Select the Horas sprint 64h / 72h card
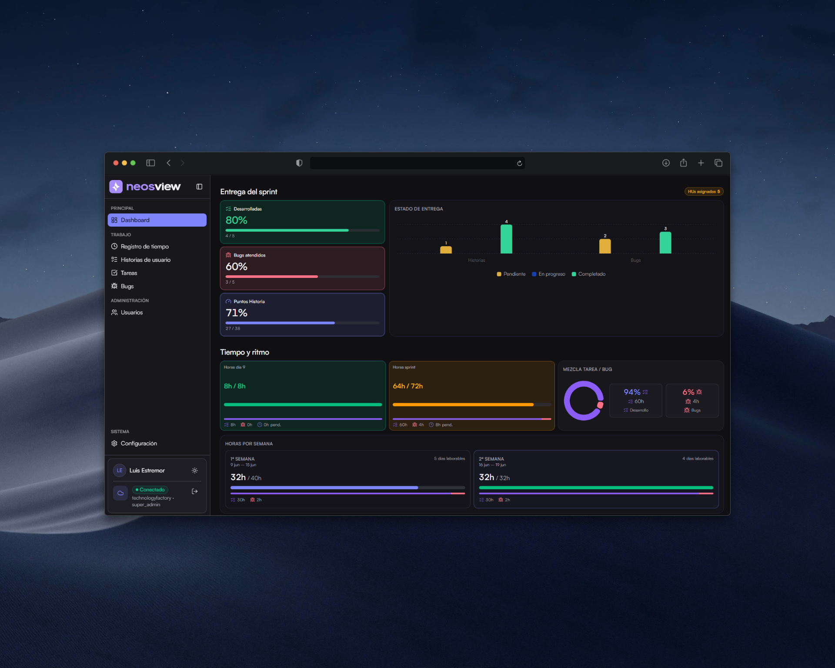 pyautogui.click(x=472, y=396)
